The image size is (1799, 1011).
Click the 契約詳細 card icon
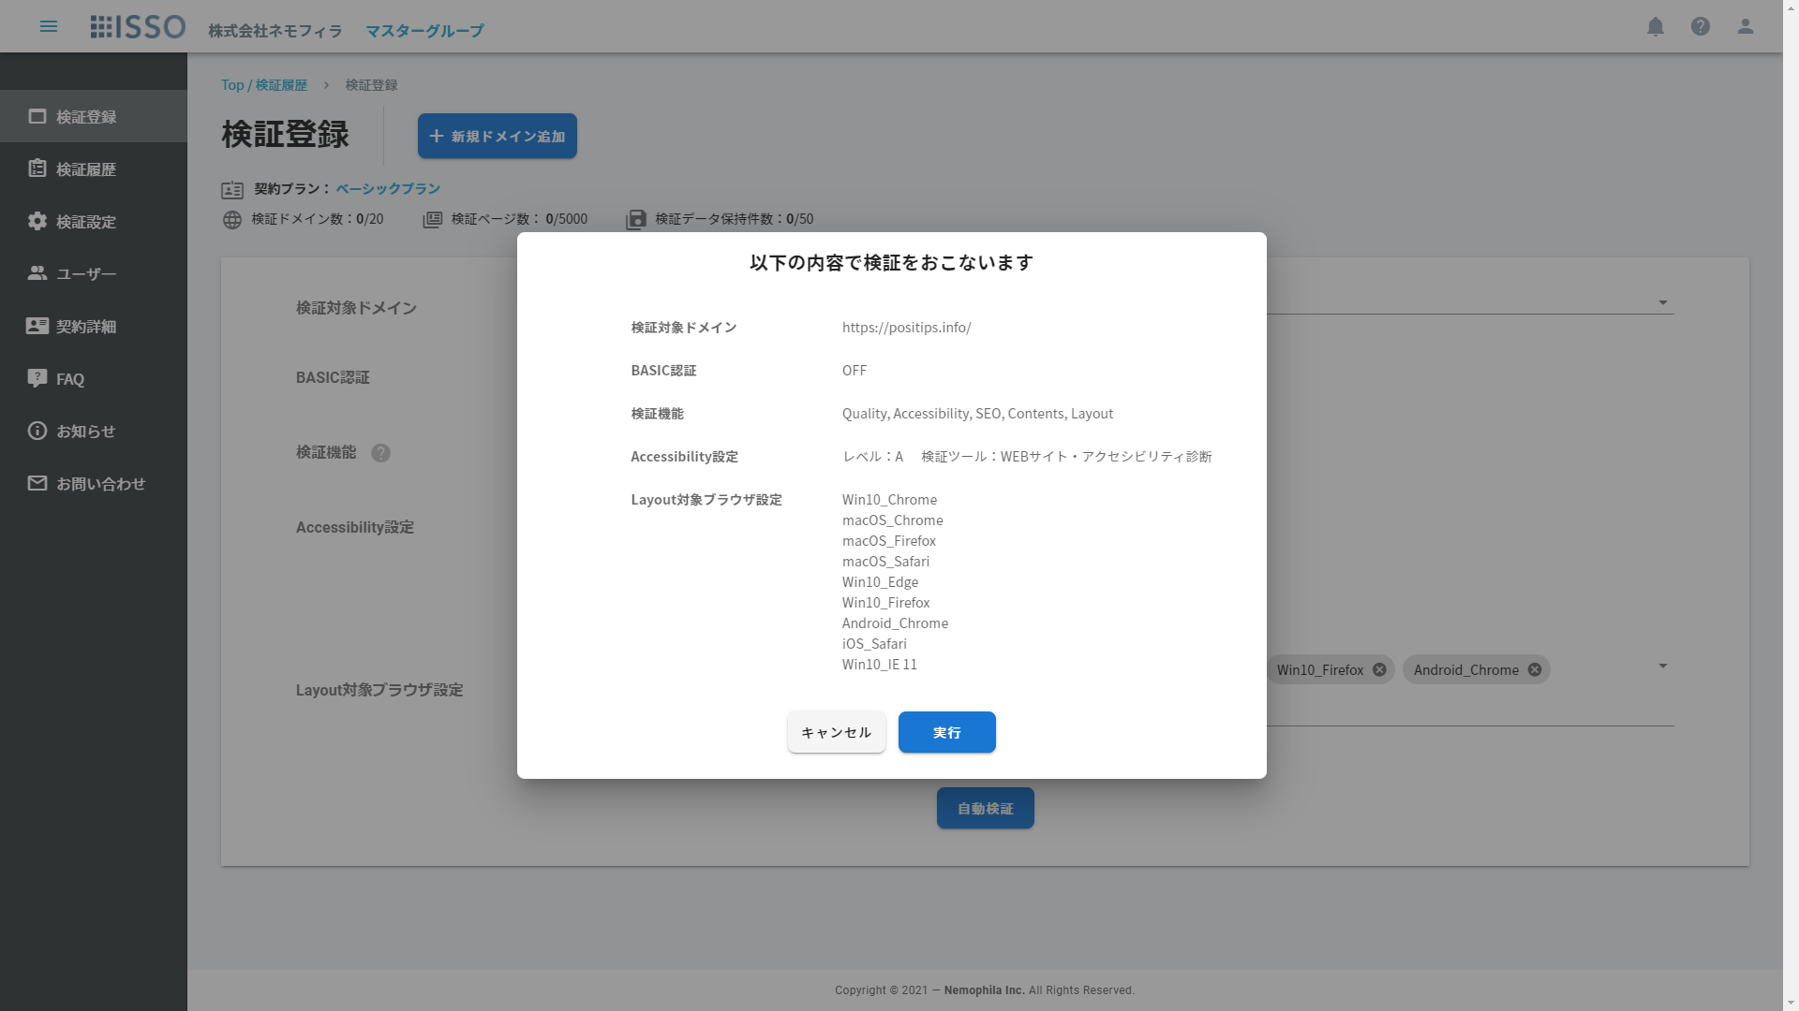[x=37, y=326]
